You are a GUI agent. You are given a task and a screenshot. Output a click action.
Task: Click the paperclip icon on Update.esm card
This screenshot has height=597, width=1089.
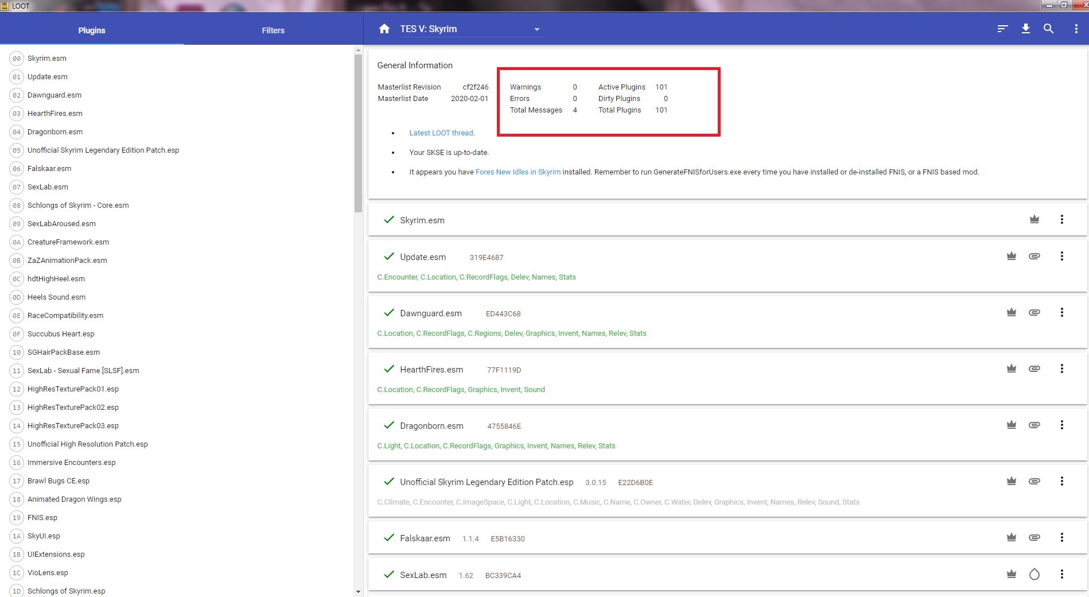(1034, 256)
